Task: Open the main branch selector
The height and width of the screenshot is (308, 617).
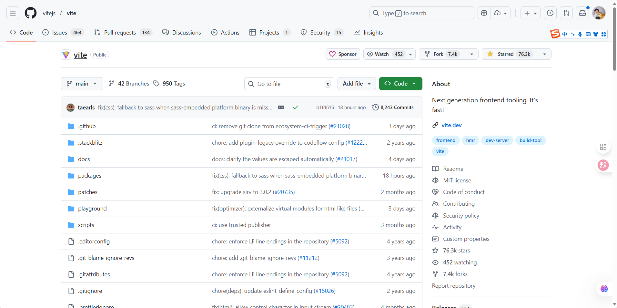Action: pyautogui.click(x=82, y=84)
